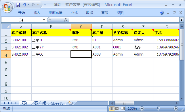This screenshot has height=112, width=185.
Task: Switch to Normal view button
Action: point(112,109)
